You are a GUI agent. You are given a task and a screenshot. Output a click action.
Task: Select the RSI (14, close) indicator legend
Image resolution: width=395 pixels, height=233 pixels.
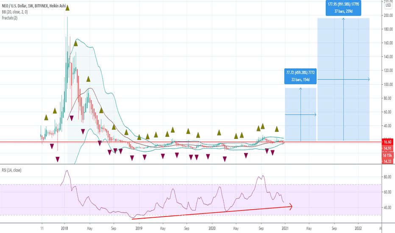[11, 170]
